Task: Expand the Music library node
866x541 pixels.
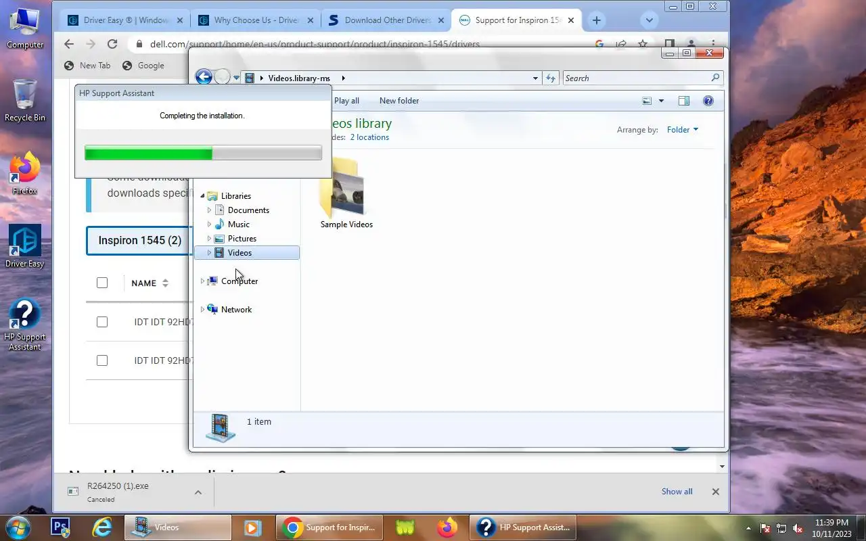Action: point(209,225)
